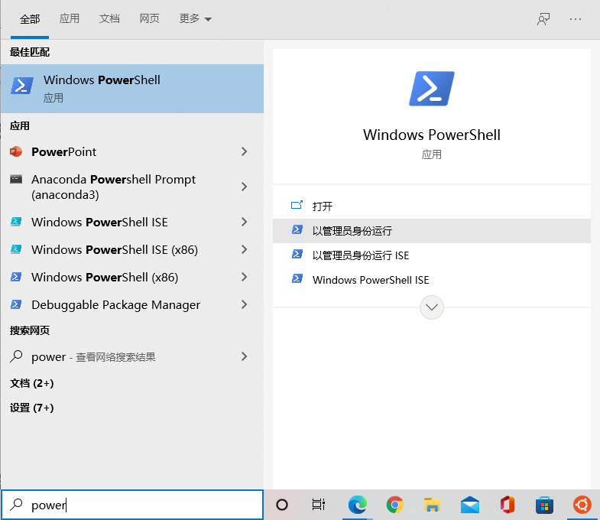
Task: Choose 以管理员身份运行 for PowerShell
Action: point(432,231)
